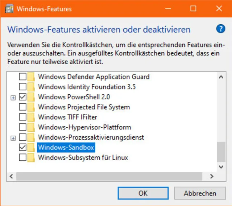Select the Windows-Hypervisor-Plattform entry label
This screenshot has height=206, width=232.
84,128
